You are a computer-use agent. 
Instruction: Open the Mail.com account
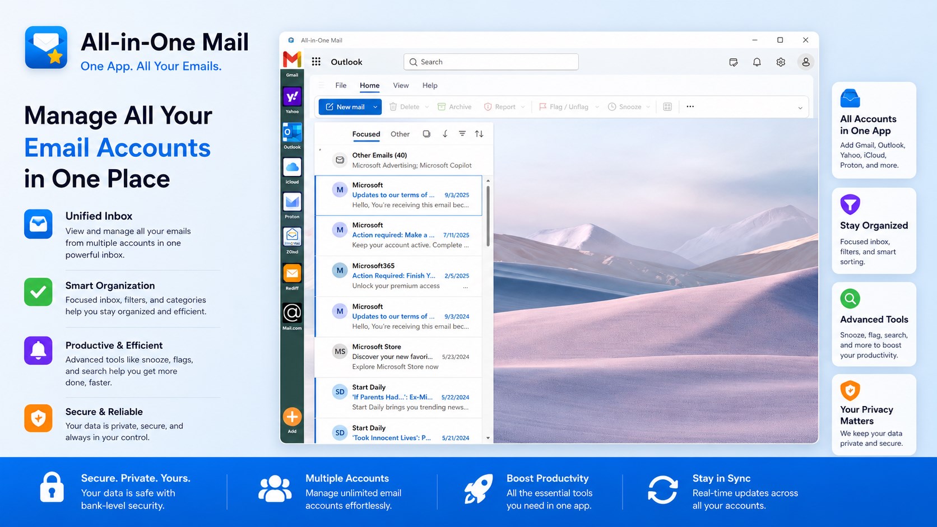(x=292, y=313)
